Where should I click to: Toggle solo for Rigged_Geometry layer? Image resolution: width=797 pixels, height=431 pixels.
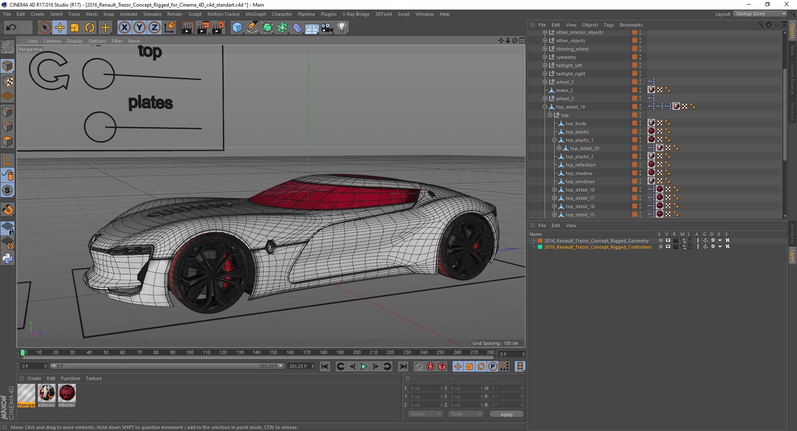(660, 240)
